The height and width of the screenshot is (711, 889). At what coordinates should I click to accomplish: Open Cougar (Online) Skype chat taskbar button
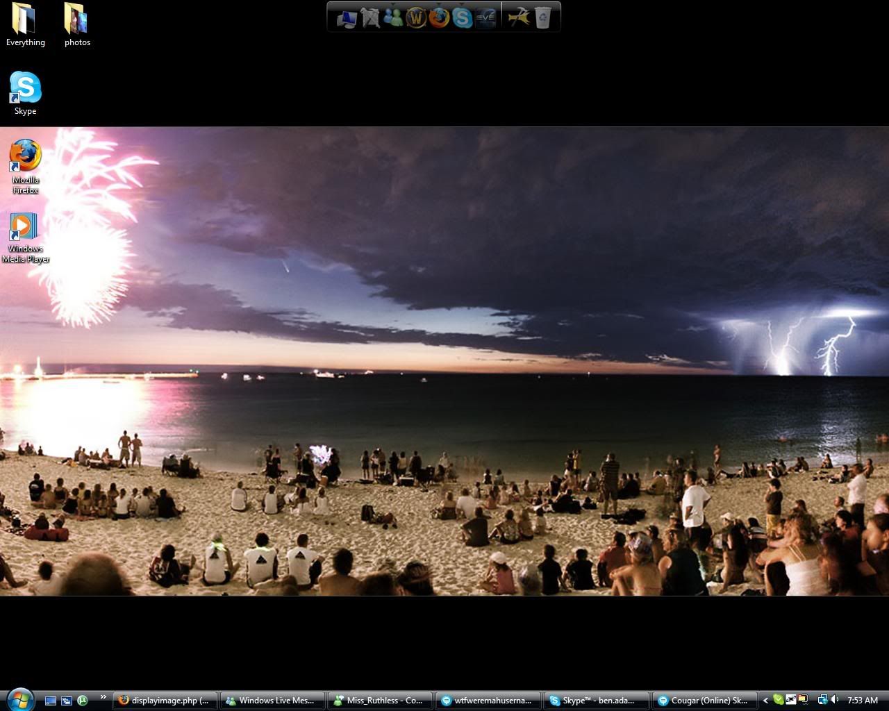tap(704, 701)
